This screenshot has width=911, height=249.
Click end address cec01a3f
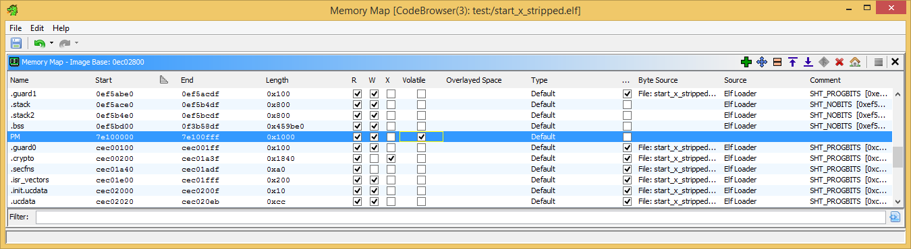(x=200, y=158)
